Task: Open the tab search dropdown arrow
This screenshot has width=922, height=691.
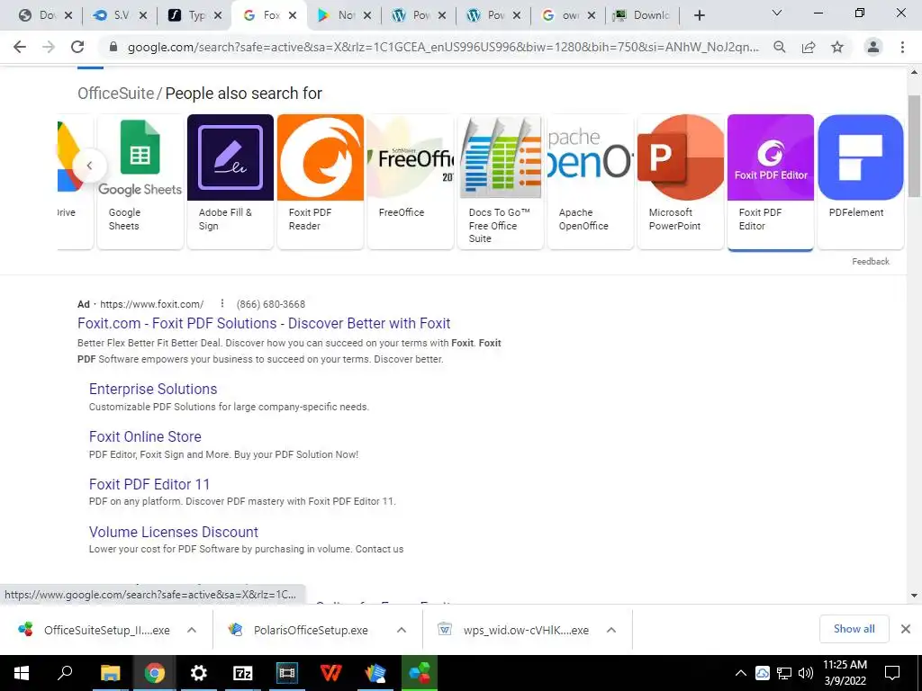Action: tap(777, 13)
